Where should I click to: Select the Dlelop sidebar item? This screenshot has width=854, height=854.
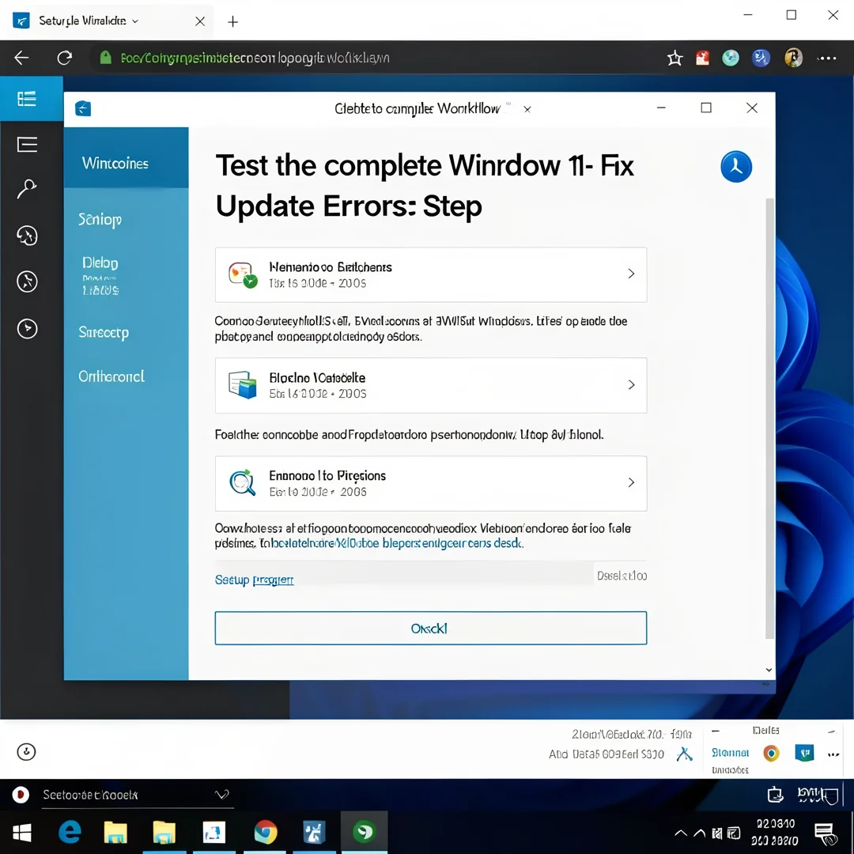coord(100,263)
